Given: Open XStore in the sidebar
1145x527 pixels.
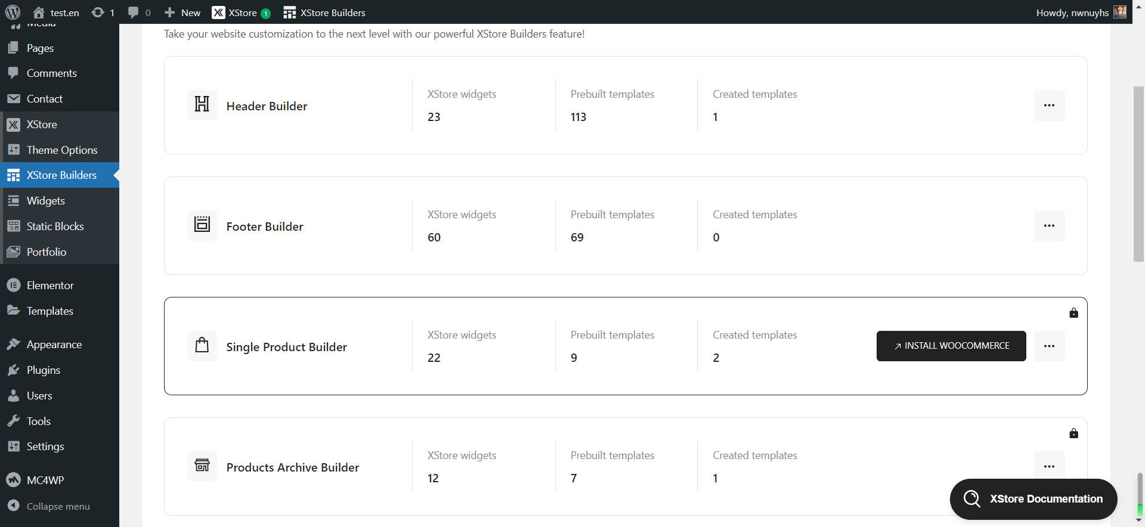Looking at the screenshot, I should click(x=60, y=125).
